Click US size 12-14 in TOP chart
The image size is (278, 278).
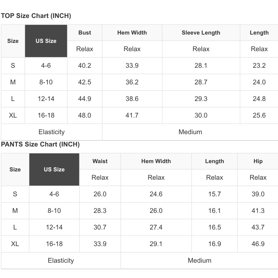coord(46,99)
